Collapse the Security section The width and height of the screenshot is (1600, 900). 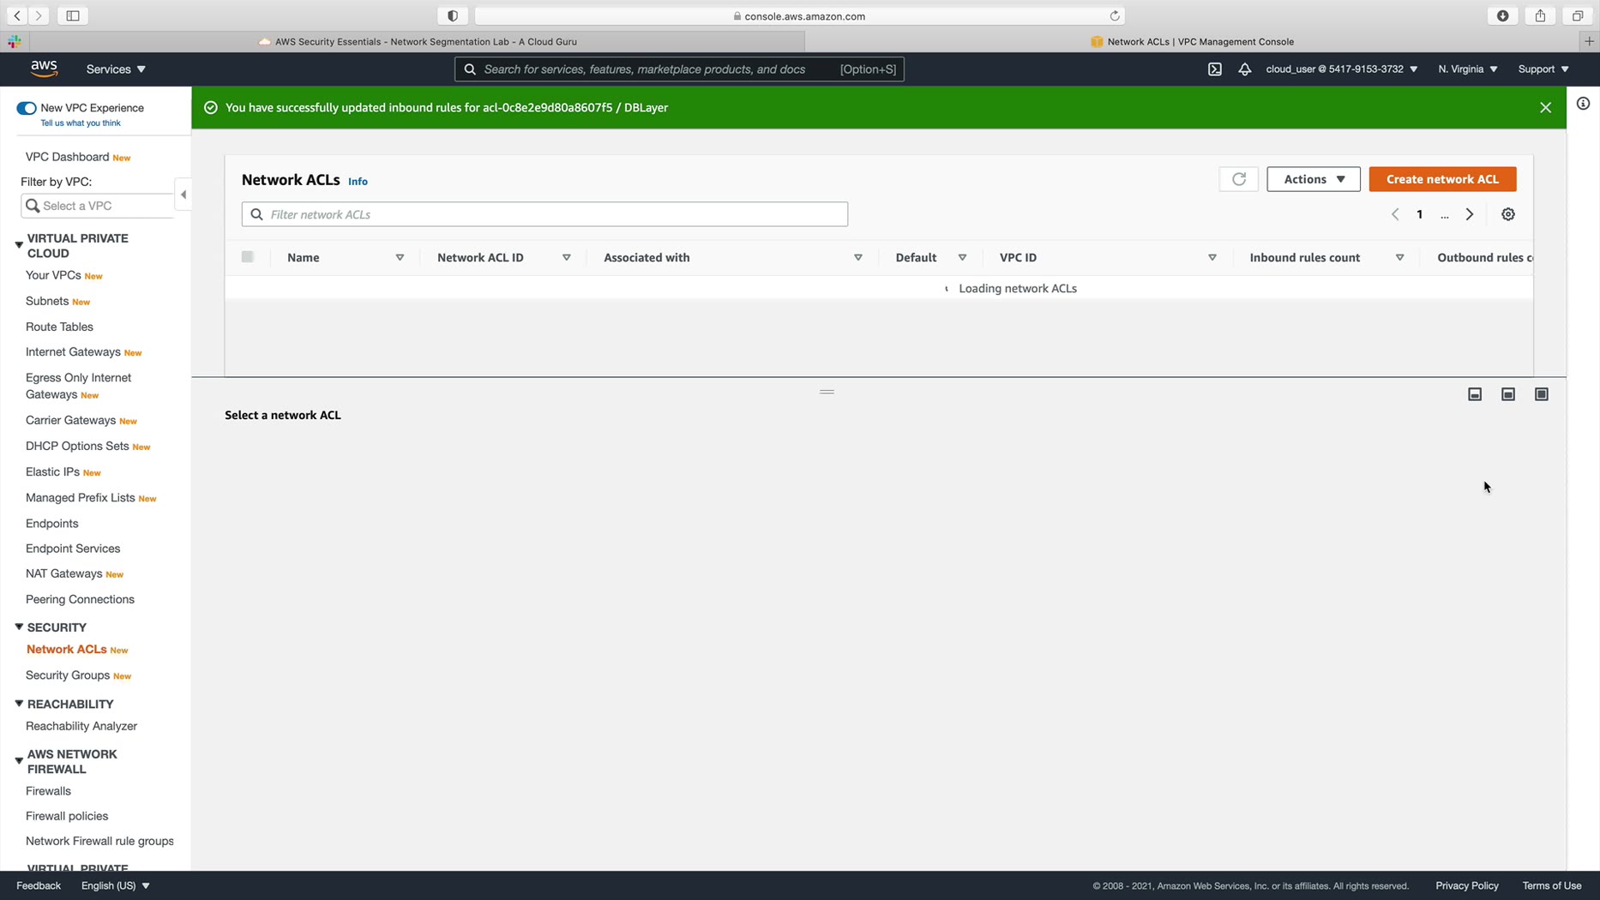[19, 627]
